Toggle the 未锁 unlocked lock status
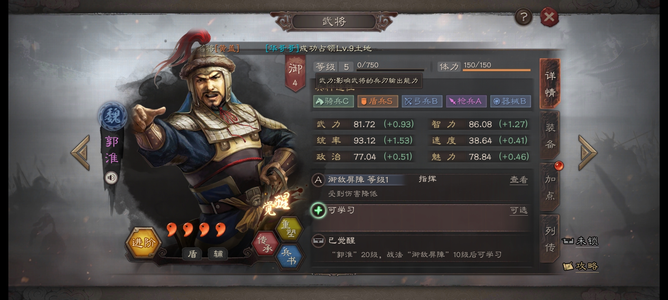668x300 pixels. tap(580, 241)
